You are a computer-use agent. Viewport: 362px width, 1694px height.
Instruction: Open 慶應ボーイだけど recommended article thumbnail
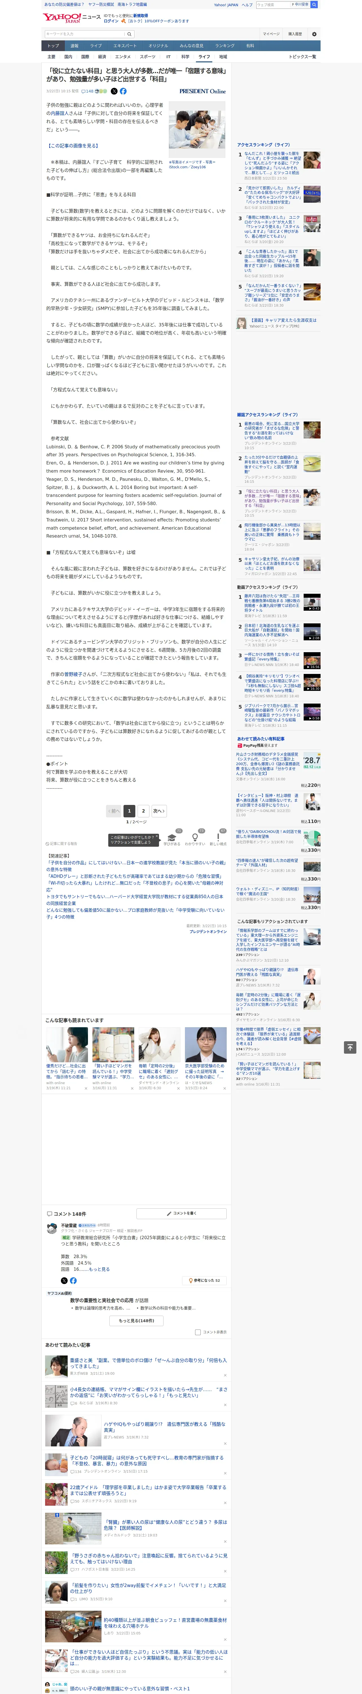click(67, 1044)
